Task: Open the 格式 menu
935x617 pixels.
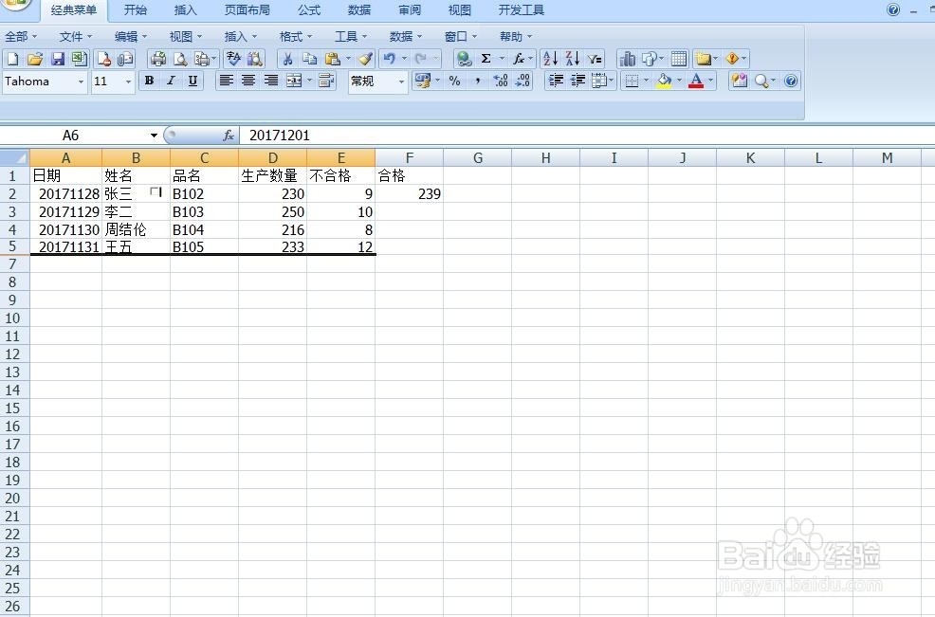Action: point(295,36)
